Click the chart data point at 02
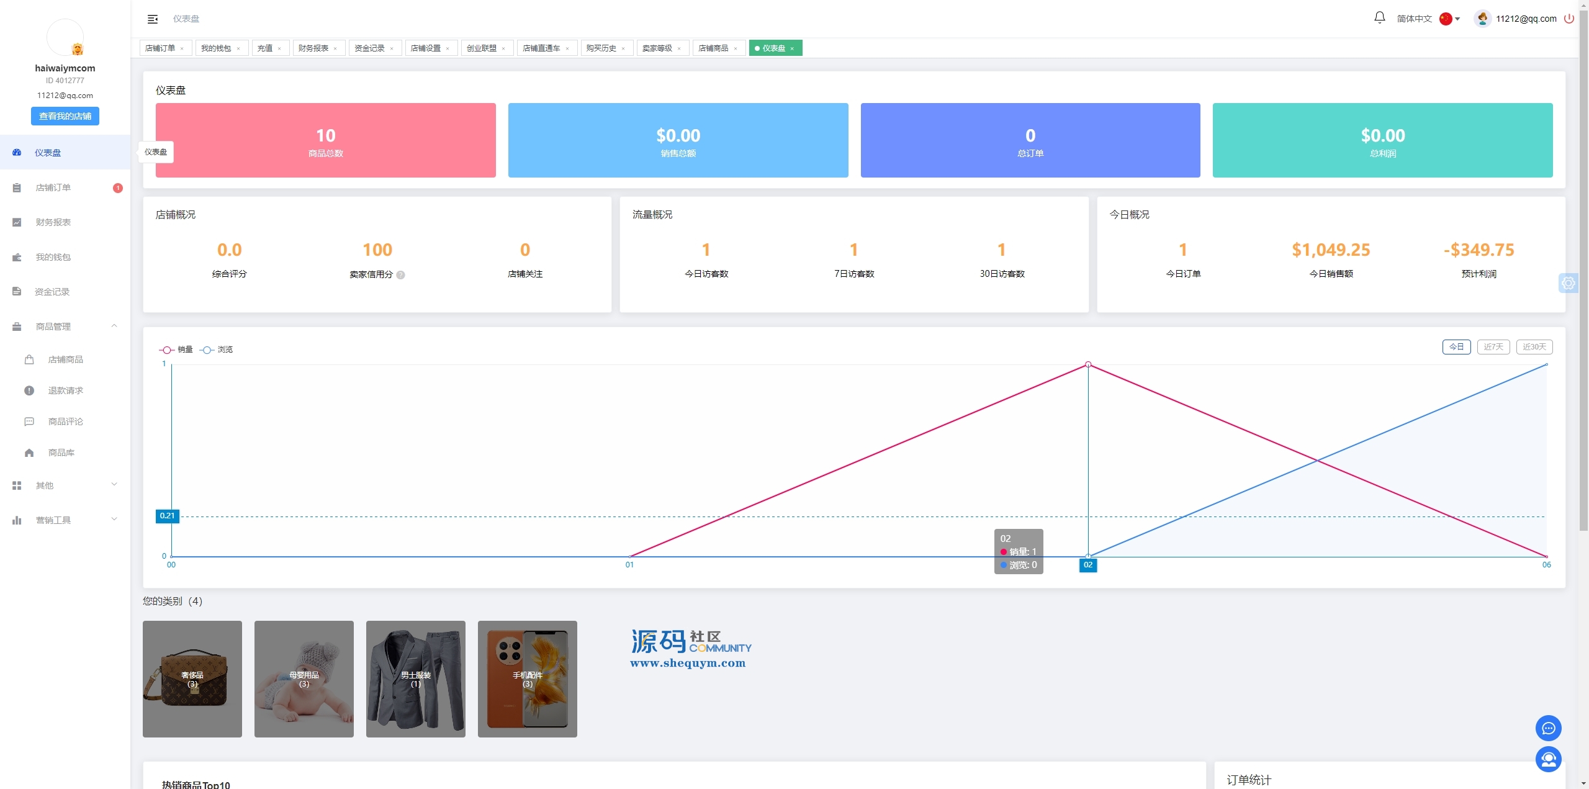Screen dimensions: 1589x789 coord(1088,364)
